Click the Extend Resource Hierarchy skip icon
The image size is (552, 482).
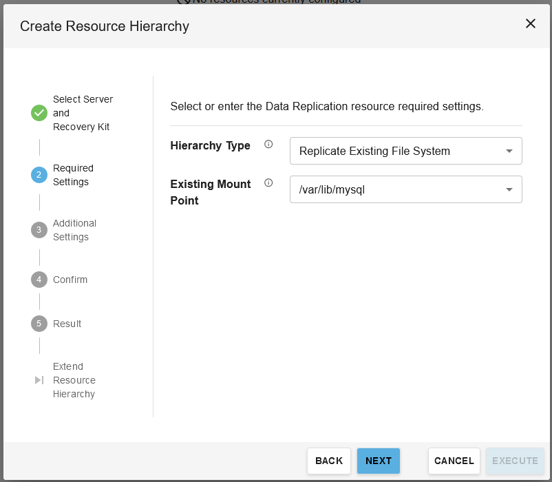(39, 380)
